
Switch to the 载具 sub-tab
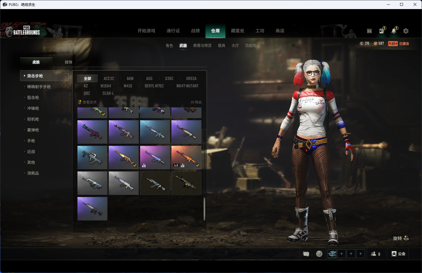(222, 46)
